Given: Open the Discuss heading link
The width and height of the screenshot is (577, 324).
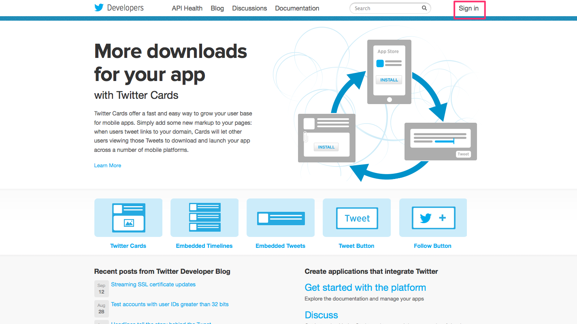Looking at the screenshot, I should tap(322, 315).
